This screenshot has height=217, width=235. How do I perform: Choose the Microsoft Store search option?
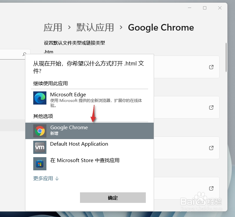(x=90, y=163)
